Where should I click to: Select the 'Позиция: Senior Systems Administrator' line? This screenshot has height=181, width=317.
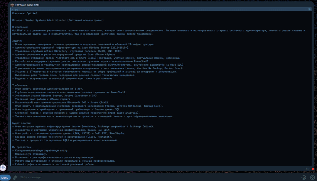point(58,20)
